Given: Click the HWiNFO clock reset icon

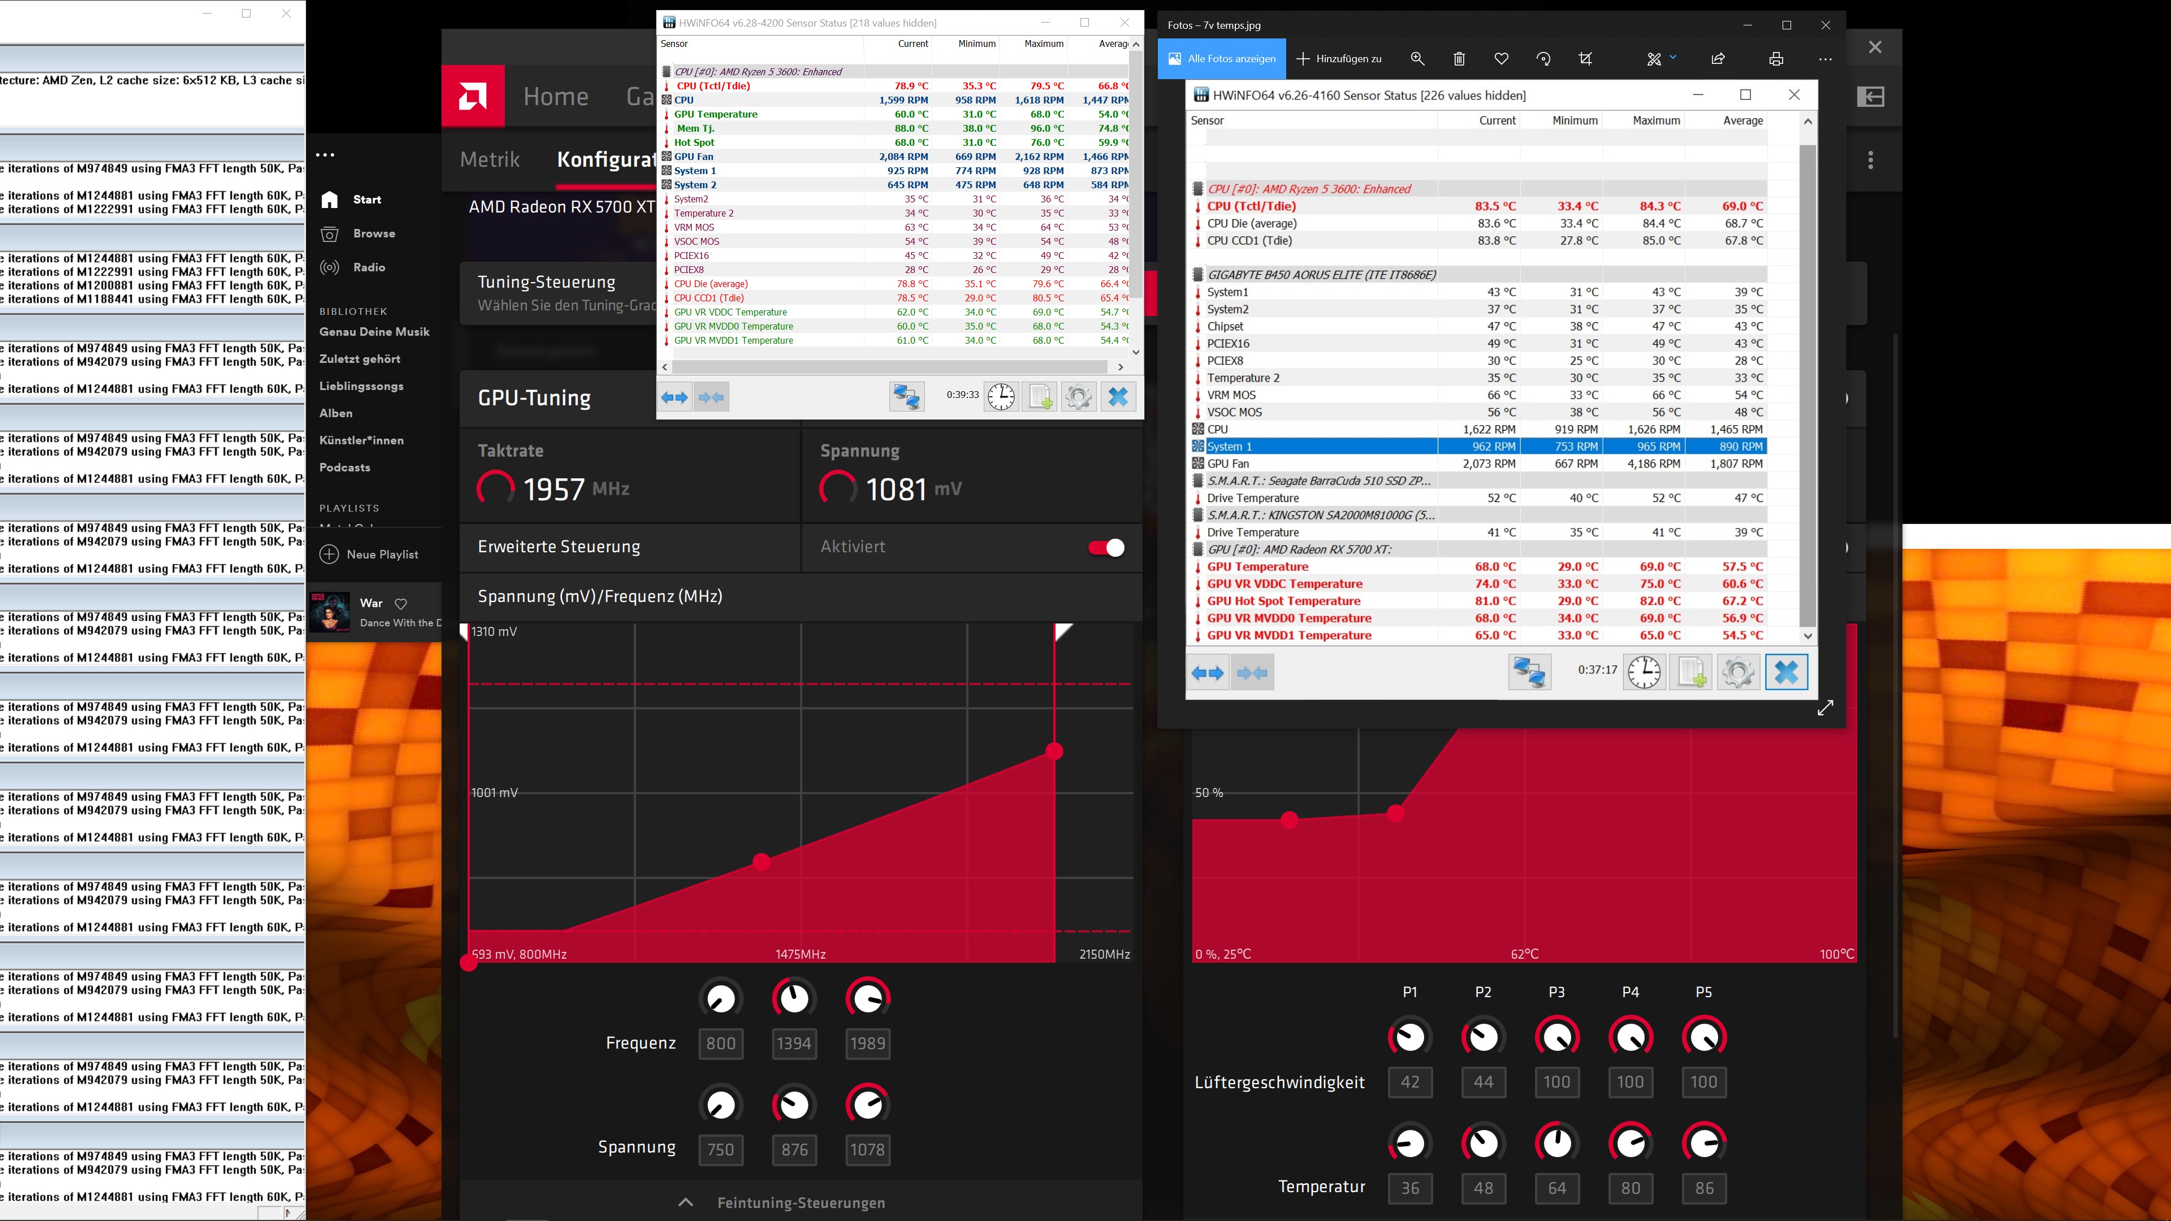Looking at the screenshot, I should (1001, 397).
